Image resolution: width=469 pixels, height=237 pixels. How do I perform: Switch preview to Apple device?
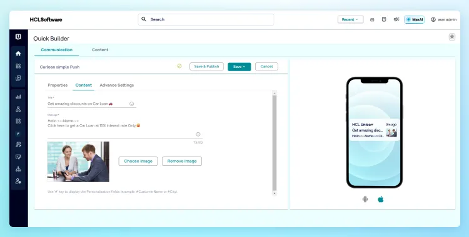coord(381,199)
